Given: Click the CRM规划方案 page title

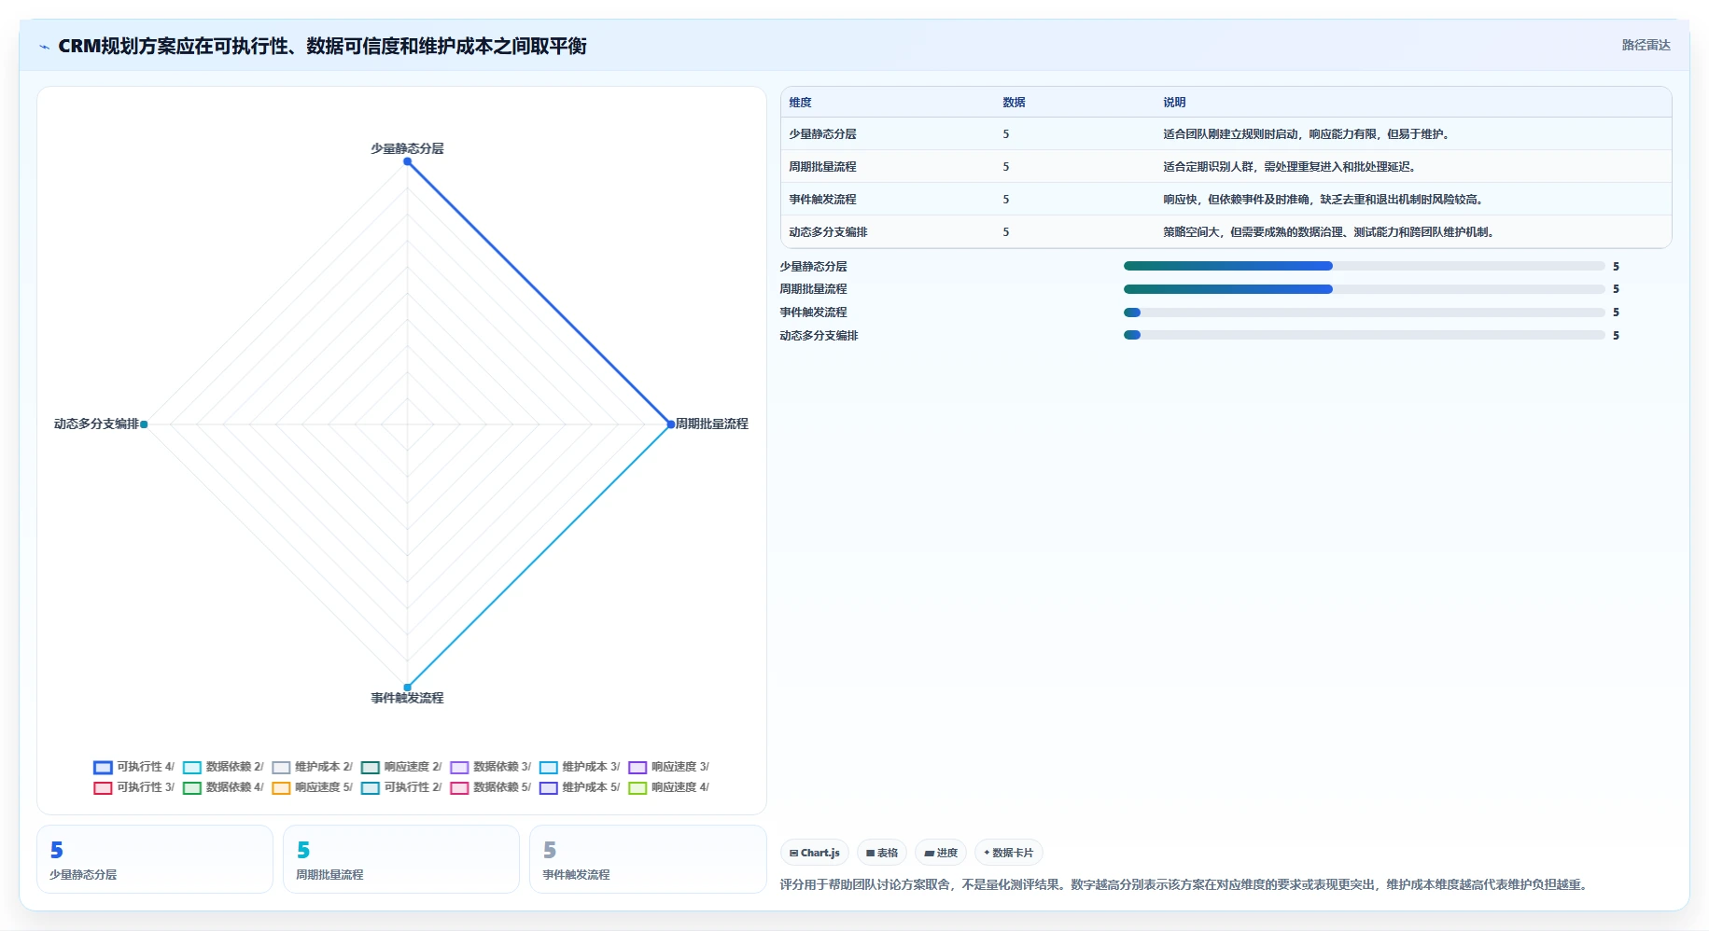Looking at the screenshot, I should [x=322, y=46].
